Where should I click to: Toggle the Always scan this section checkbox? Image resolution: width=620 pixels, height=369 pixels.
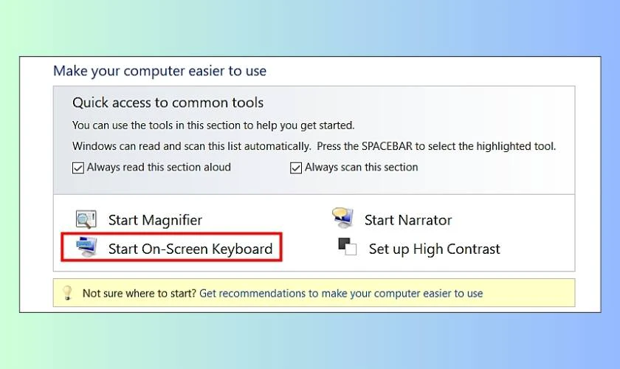296,168
